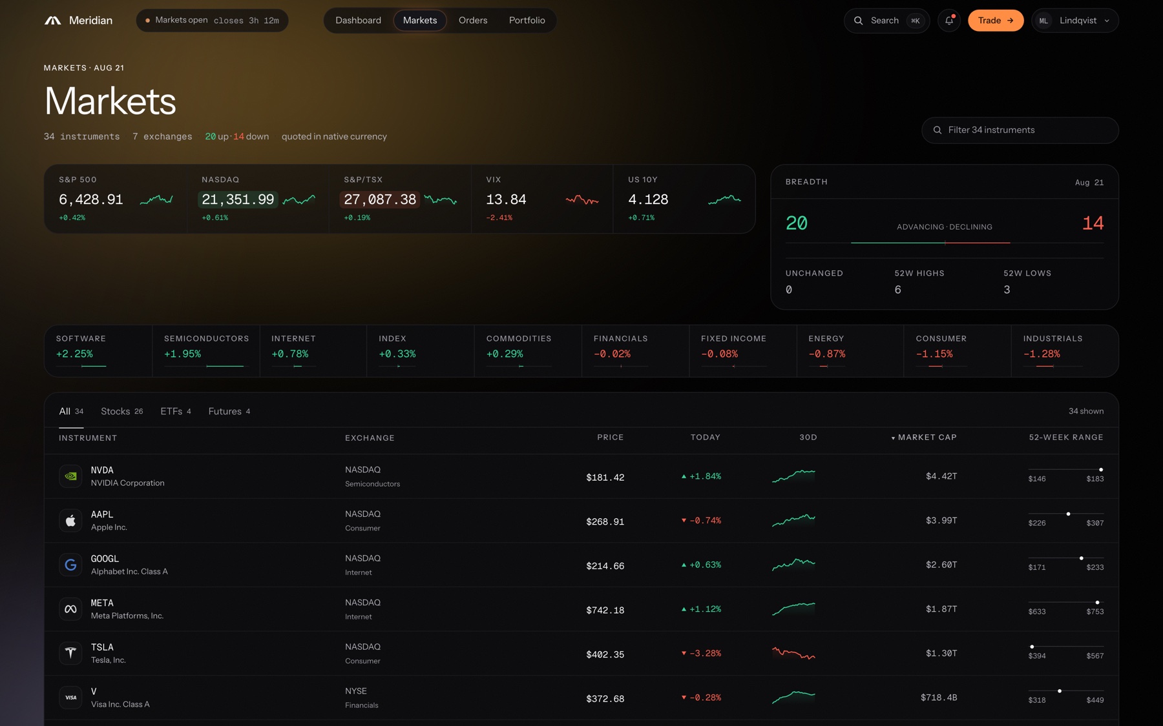Switch to the Stocks 26 tab
1163x726 pixels.
[x=121, y=411]
